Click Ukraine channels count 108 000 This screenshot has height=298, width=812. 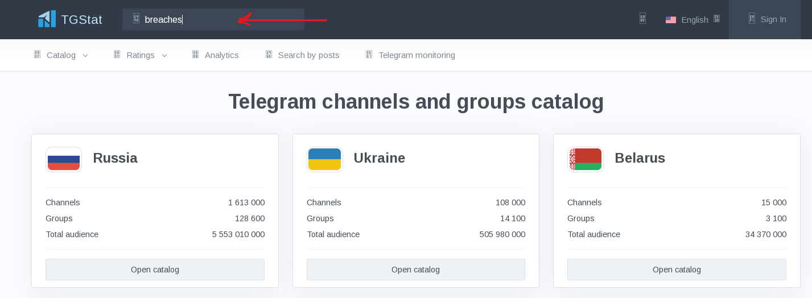[x=510, y=202]
